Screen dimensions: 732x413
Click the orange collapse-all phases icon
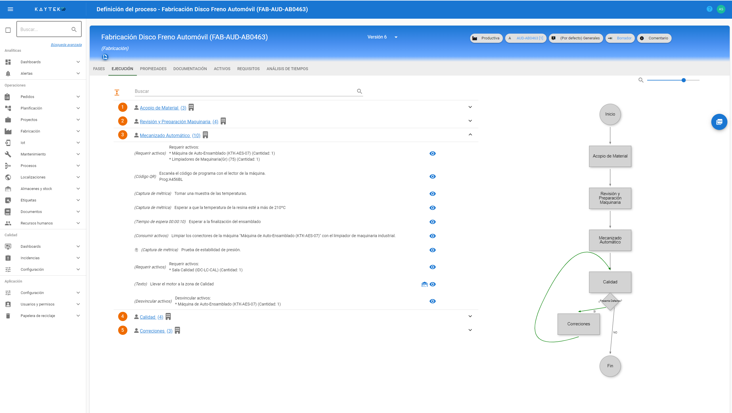point(117,92)
